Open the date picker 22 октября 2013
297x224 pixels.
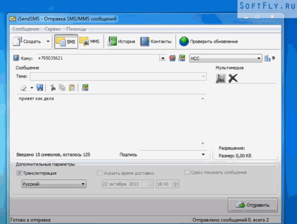click(x=127, y=184)
